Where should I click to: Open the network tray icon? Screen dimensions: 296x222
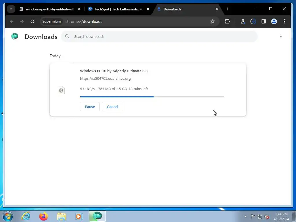point(260,217)
